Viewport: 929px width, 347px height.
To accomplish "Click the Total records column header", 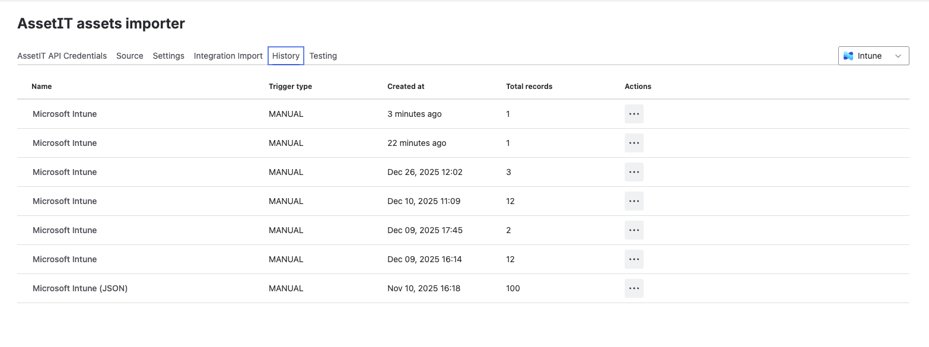I will pyautogui.click(x=529, y=87).
